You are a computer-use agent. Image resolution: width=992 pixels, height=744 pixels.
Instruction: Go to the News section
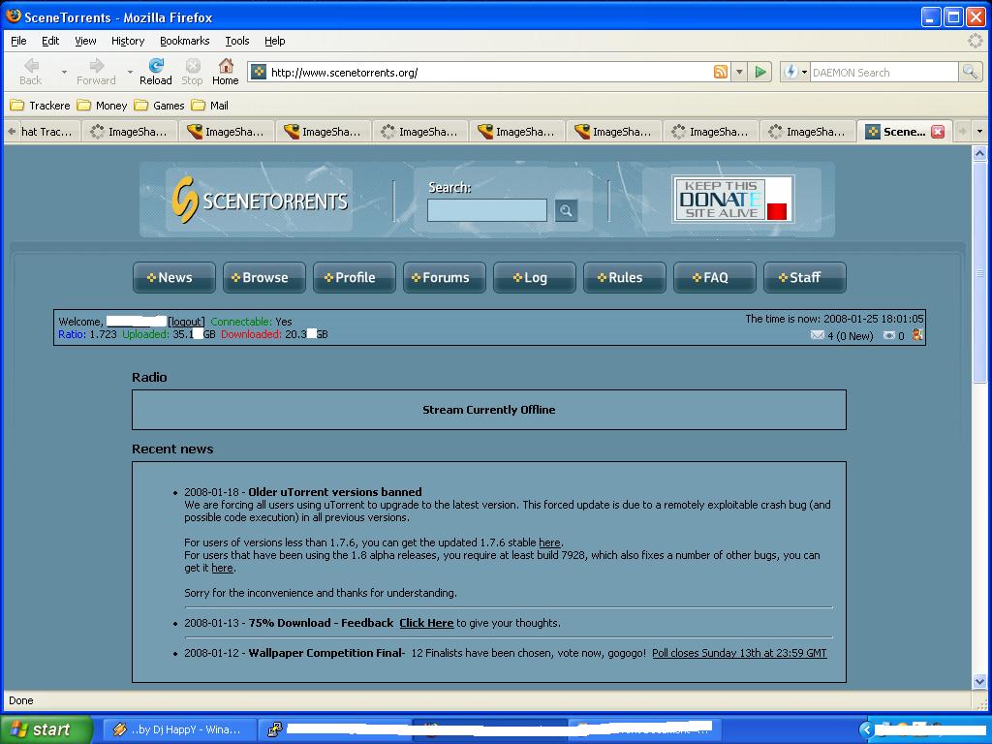[174, 278]
